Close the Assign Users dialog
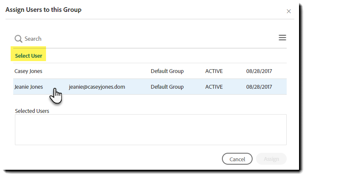Viewport: 354px width, 174px height. pos(289,11)
